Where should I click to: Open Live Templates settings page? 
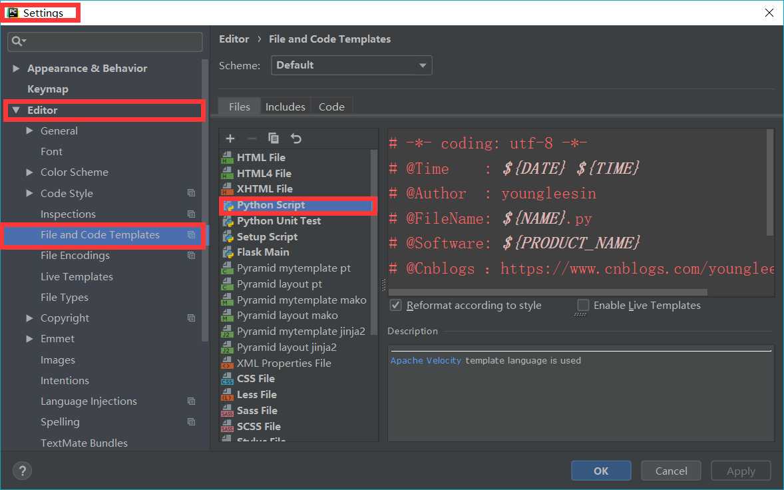[77, 276]
